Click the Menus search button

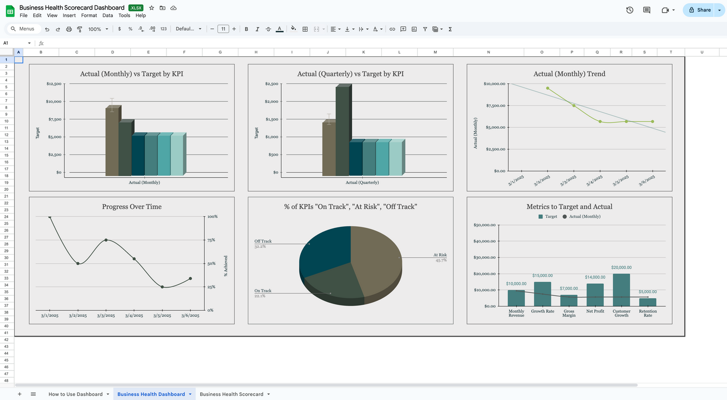(23, 29)
